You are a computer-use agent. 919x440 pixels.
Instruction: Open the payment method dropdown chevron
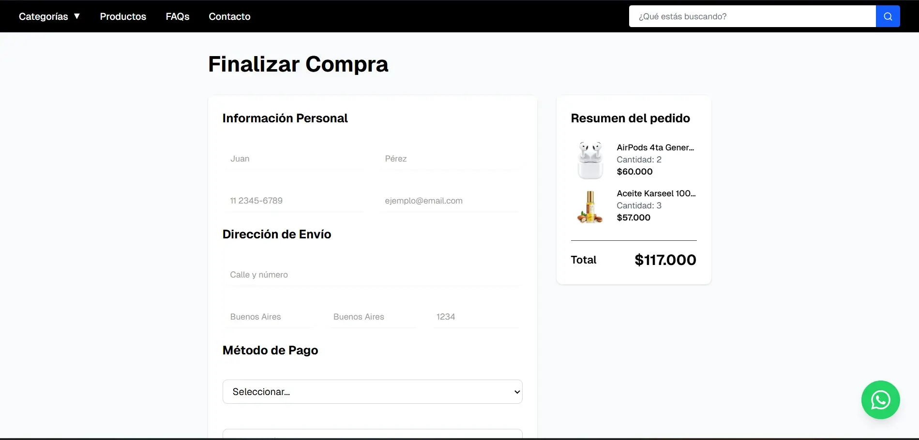click(515, 392)
